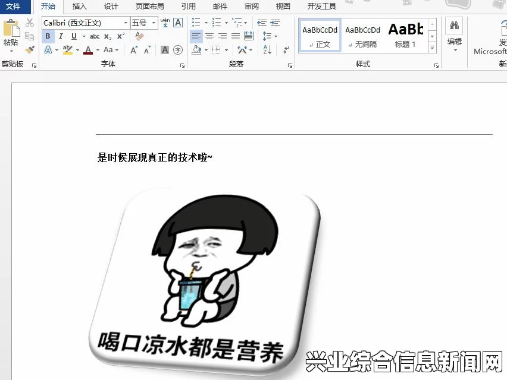Click the Cut scissors icon
The height and width of the screenshot is (380, 507).
point(30,23)
